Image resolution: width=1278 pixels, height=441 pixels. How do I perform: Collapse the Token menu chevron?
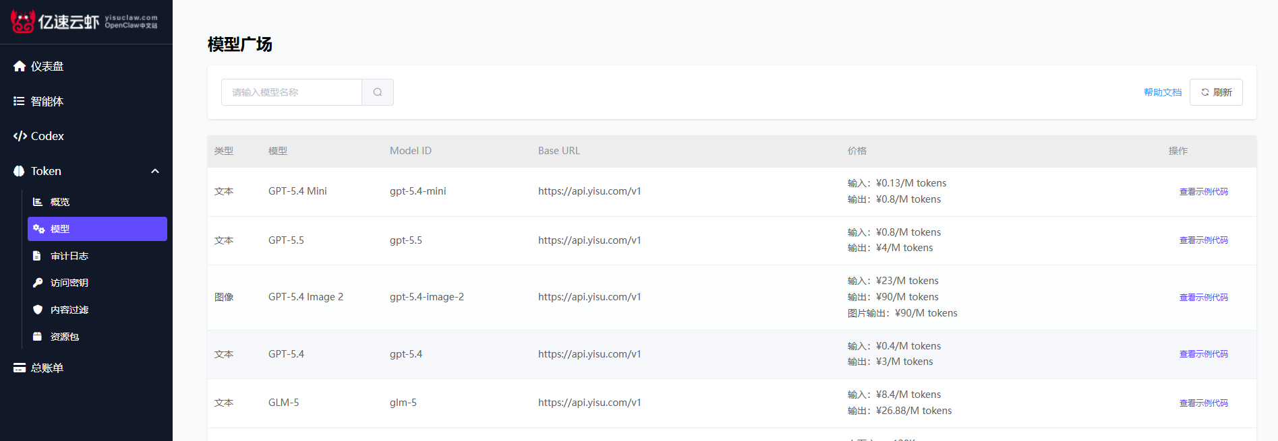tap(155, 171)
